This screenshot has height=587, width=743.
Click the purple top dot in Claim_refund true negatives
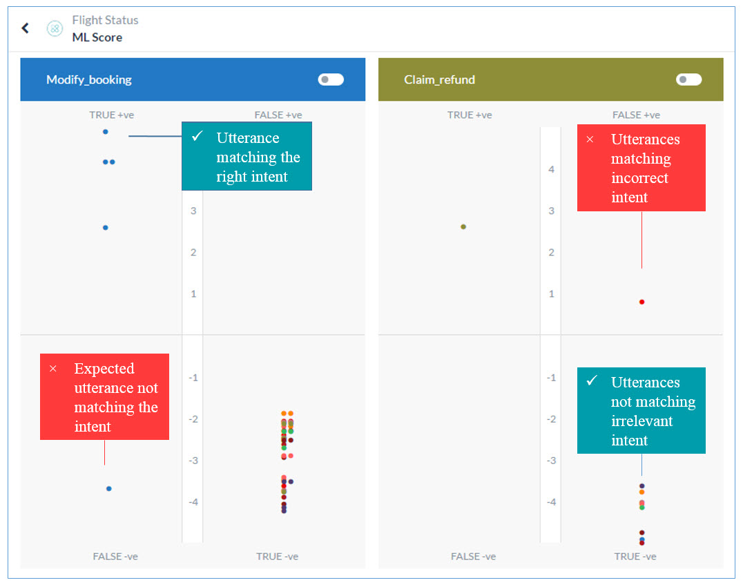point(641,486)
